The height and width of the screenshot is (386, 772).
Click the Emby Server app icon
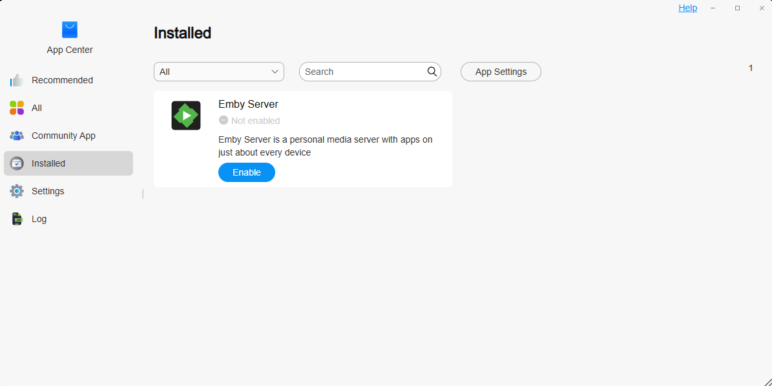(x=186, y=116)
